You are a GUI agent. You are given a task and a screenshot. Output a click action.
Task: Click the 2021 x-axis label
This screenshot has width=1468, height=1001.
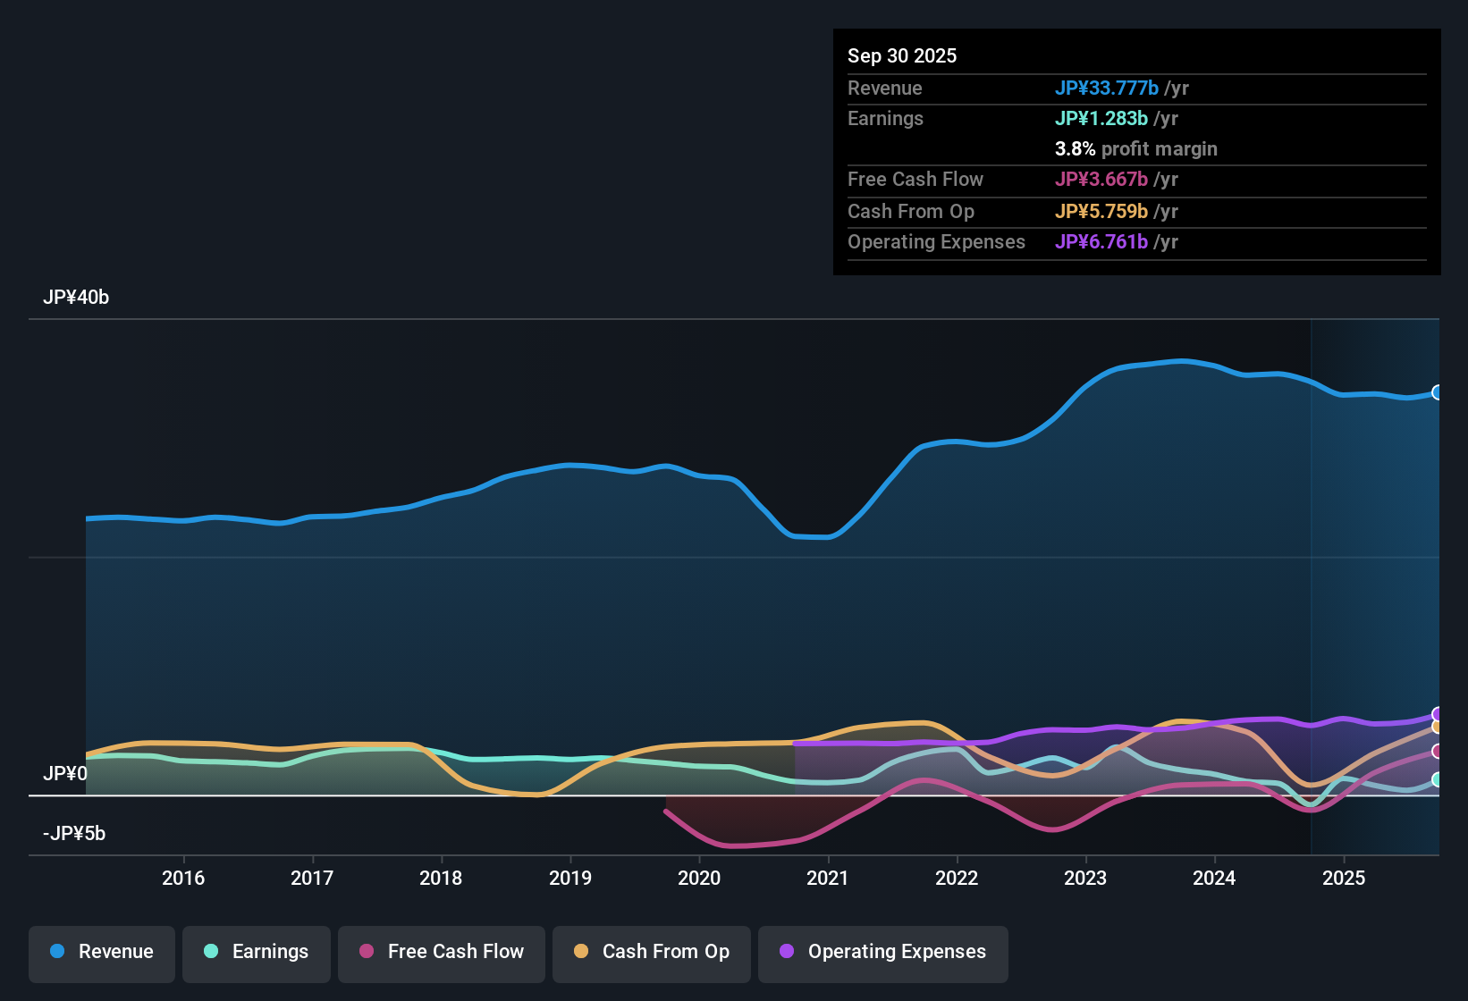pos(828,878)
